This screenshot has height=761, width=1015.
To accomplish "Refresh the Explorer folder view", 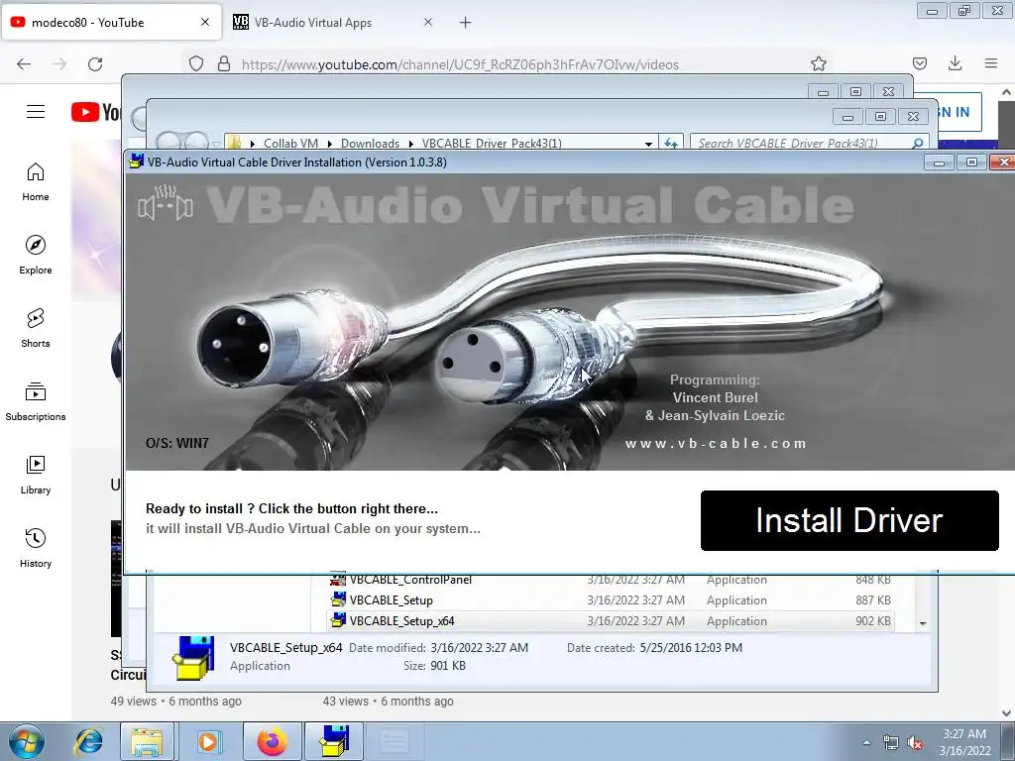I will 671,143.
